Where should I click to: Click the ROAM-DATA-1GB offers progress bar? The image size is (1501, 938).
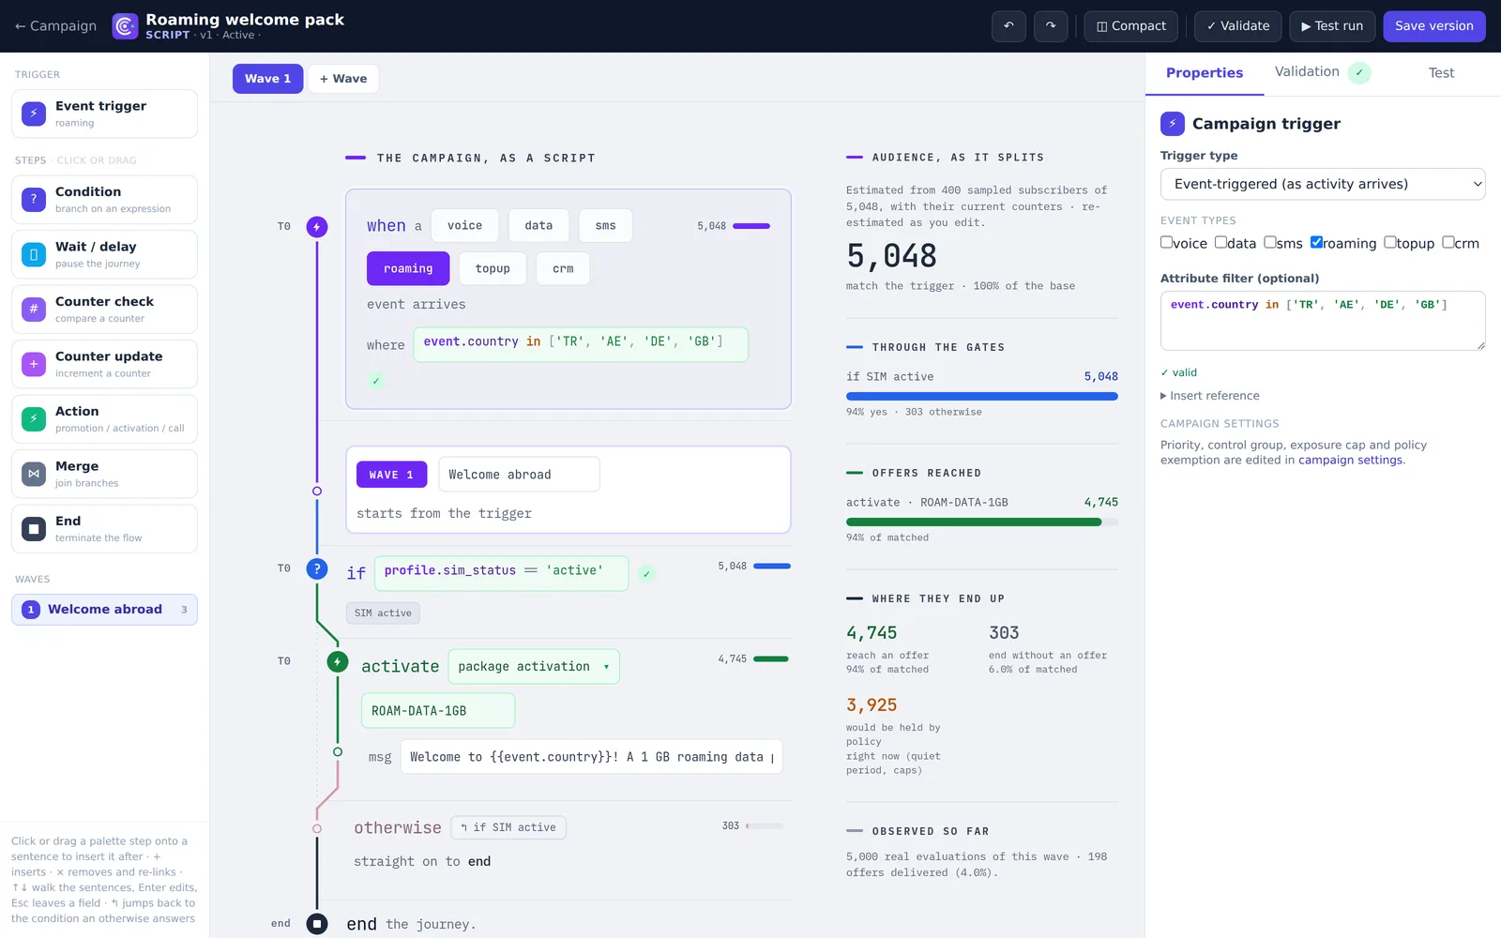tap(982, 522)
